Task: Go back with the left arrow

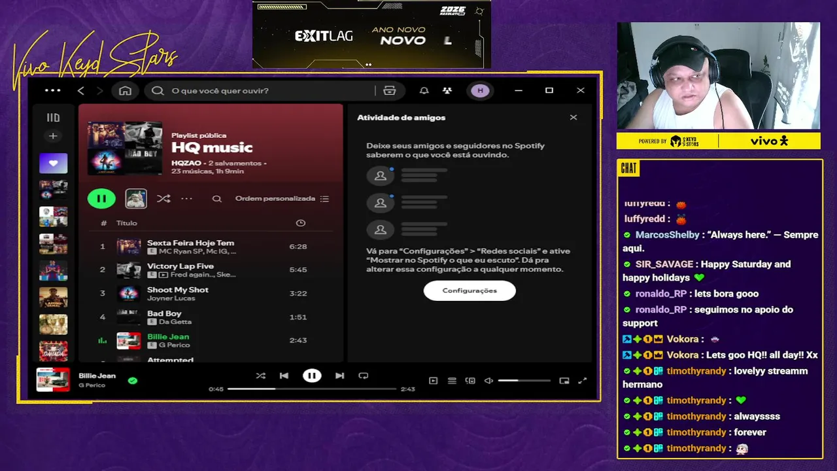Action: [x=81, y=91]
